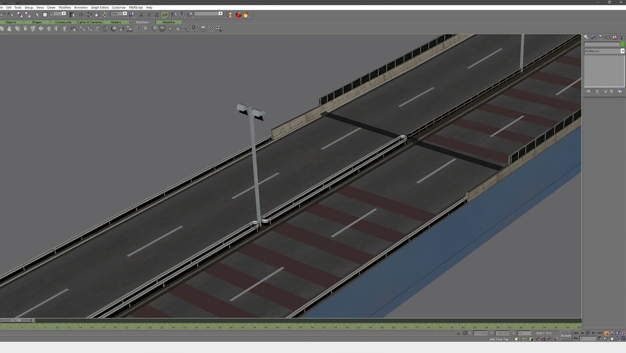Click the Add Time Tag label
The width and height of the screenshot is (626, 353).
[x=498, y=339]
